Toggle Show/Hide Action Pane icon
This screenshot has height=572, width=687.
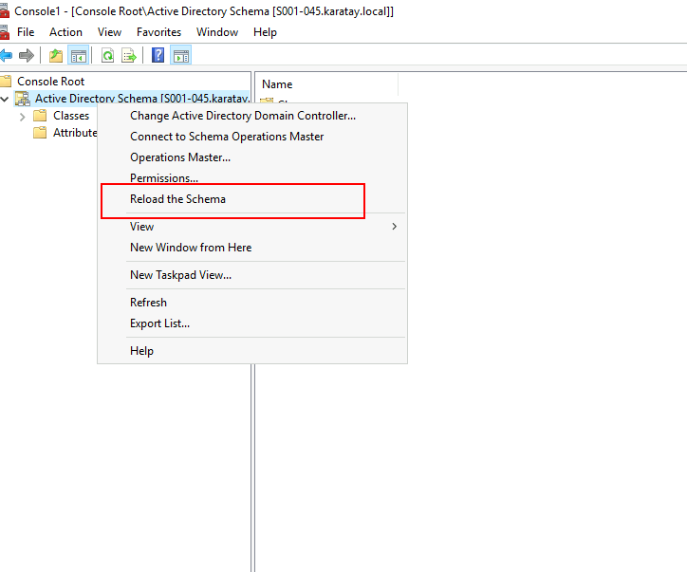(181, 56)
